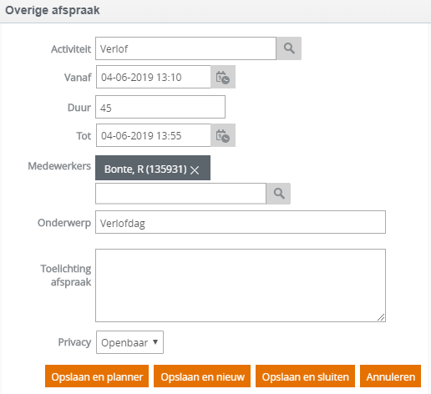Click Opslaan en planner

(97, 376)
